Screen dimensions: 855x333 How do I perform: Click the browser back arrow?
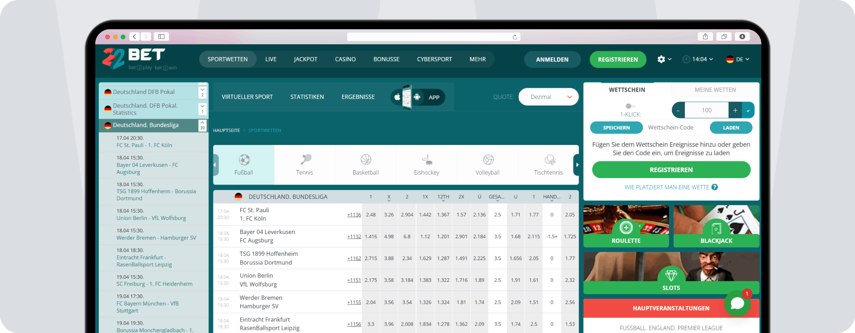point(134,37)
